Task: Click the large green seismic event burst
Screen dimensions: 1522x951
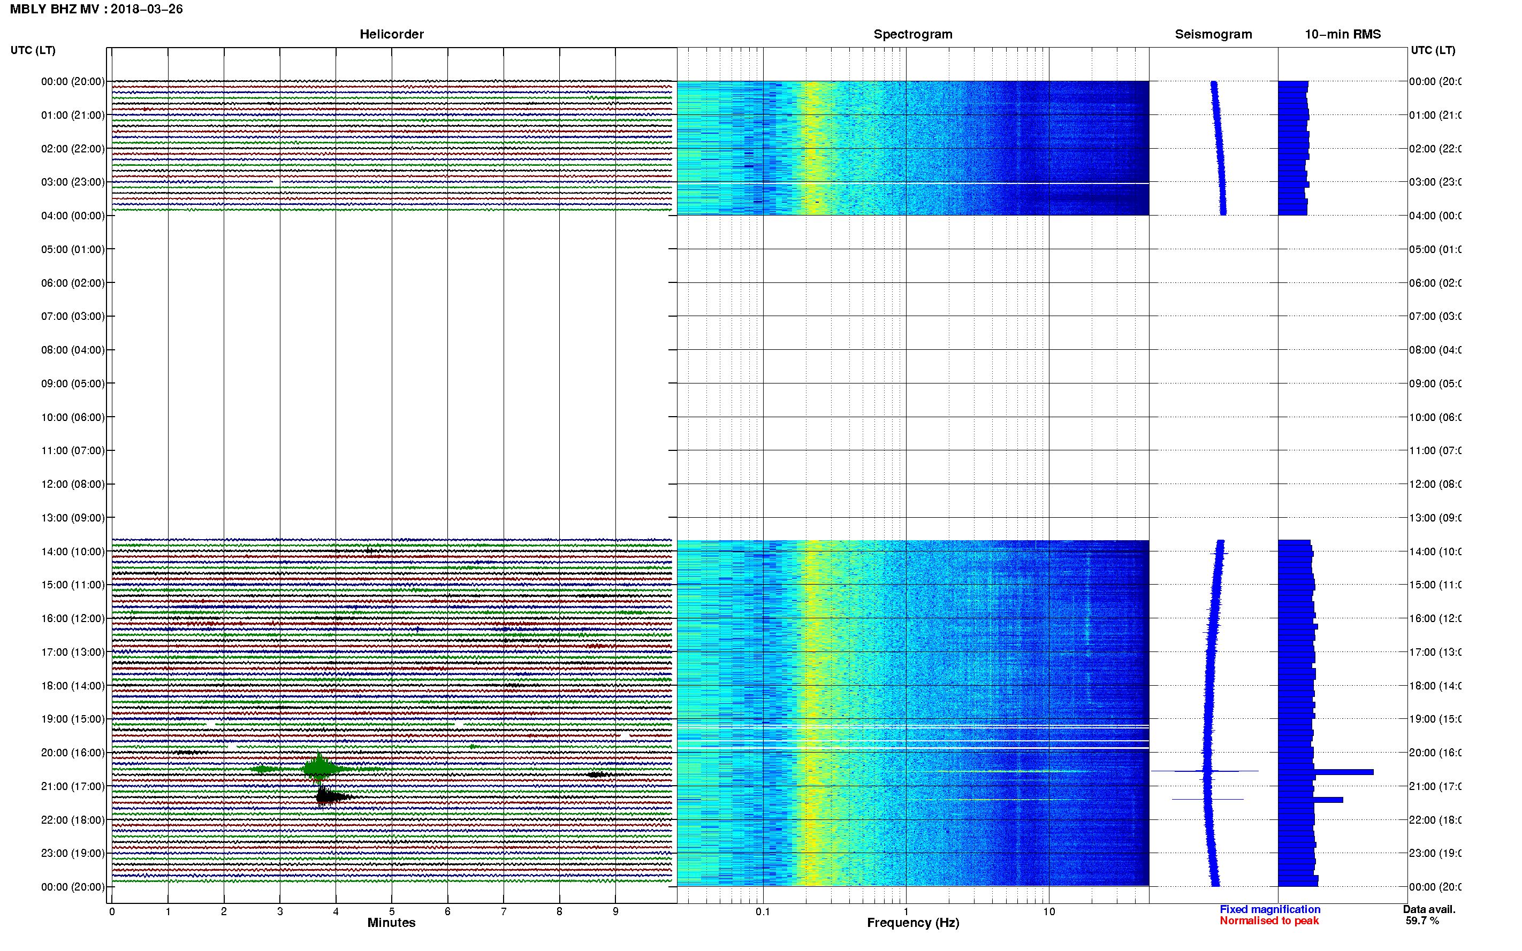Action: point(320,768)
